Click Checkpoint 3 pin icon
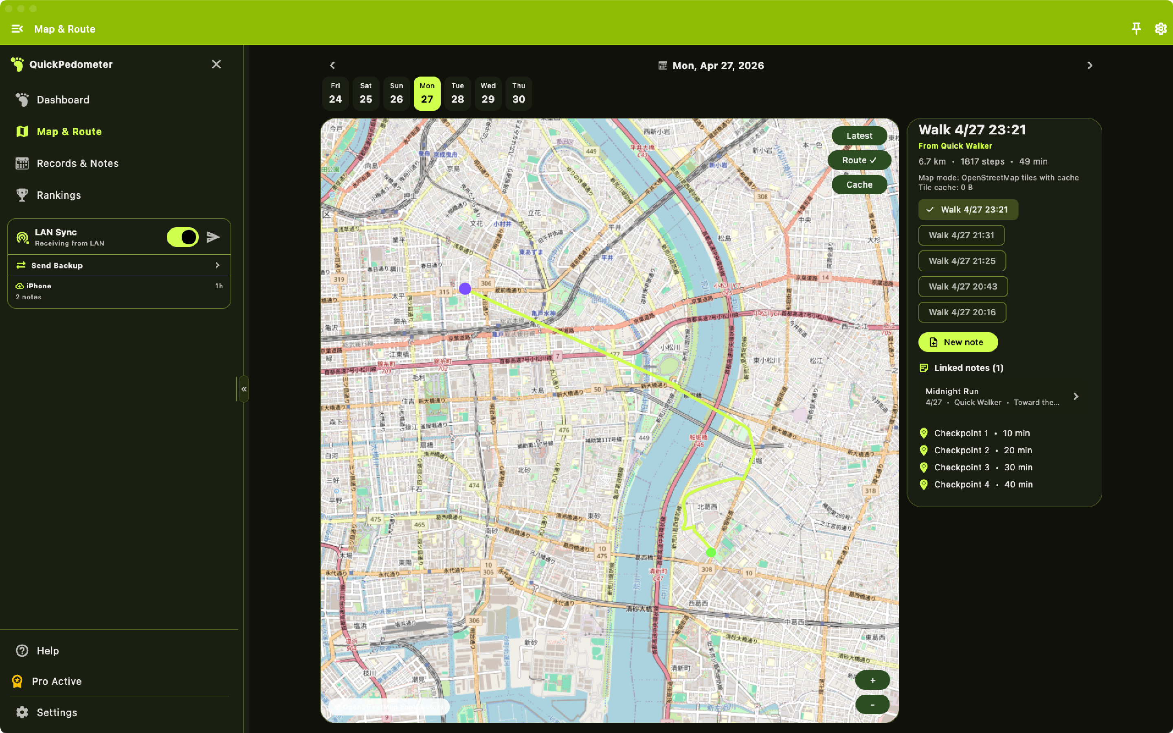 pyautogui.click(x=923, y=467)
